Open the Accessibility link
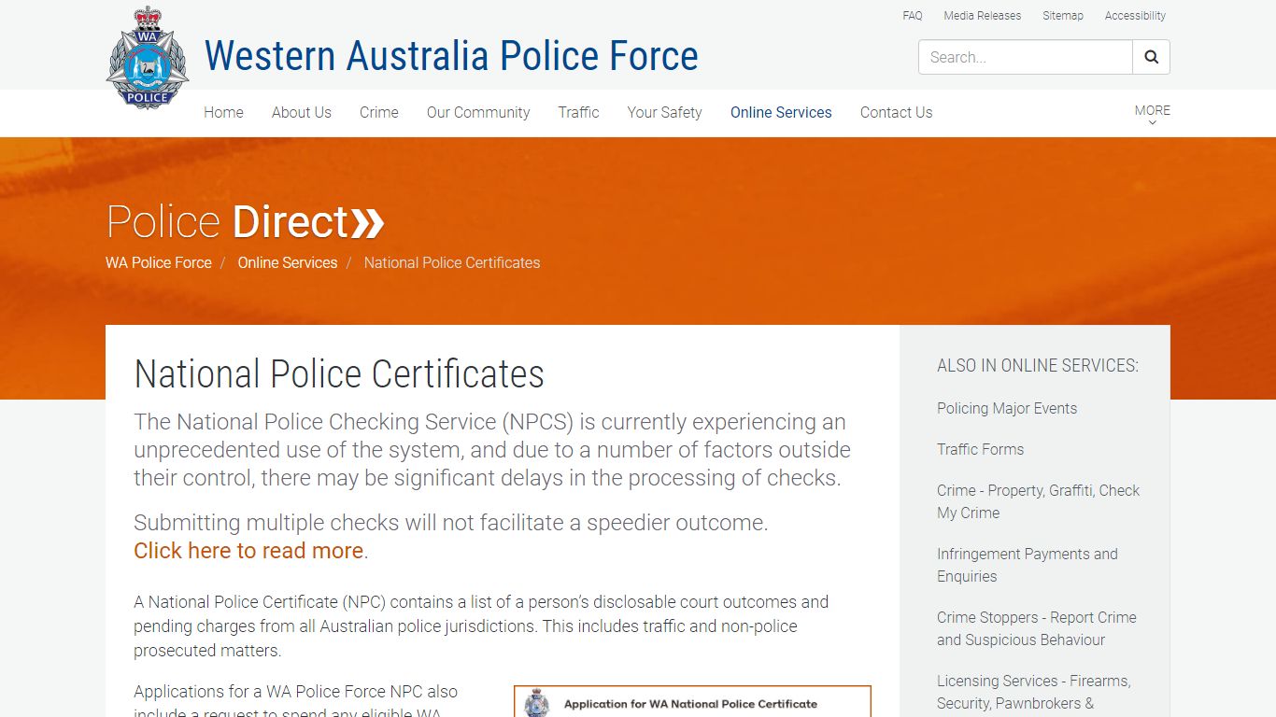This screenshot has height=717, width=1276. click(1135, 16)
